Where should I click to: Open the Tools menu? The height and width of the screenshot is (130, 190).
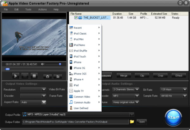28,9
